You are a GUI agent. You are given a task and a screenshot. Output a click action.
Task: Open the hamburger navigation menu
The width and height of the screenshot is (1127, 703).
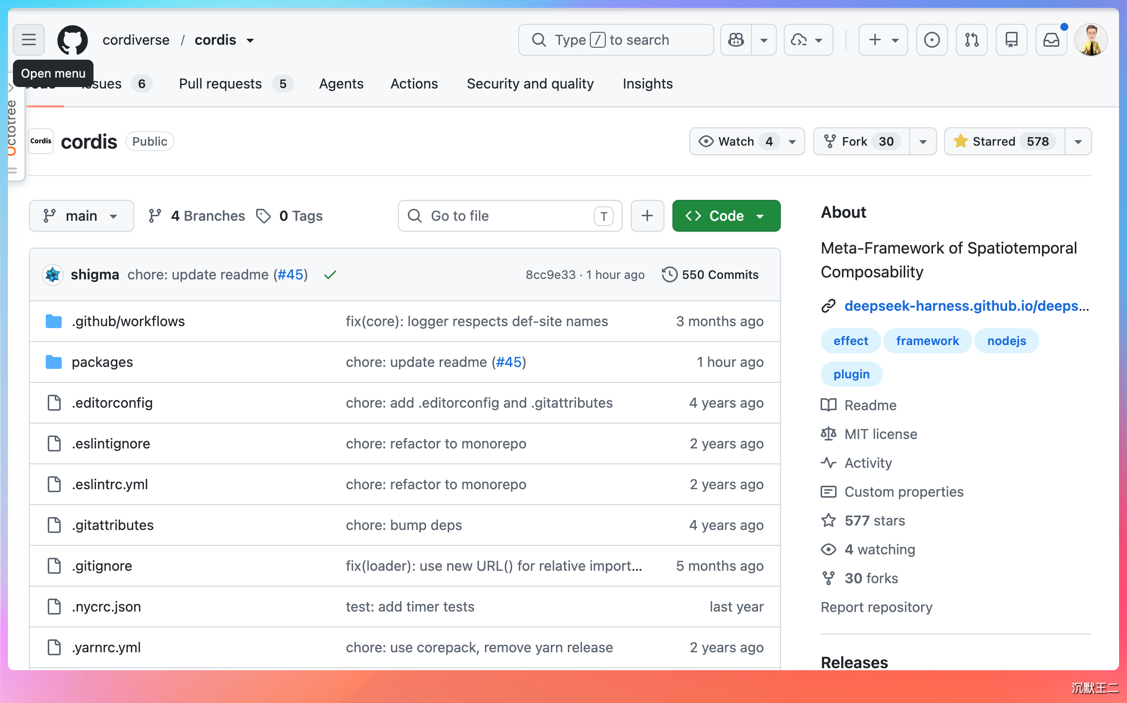(29, 40)
